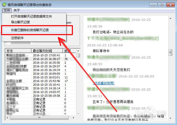Screen dimensions: 177x125
Task: Click friend list scroll down arrow
Action: coord(78,114)
